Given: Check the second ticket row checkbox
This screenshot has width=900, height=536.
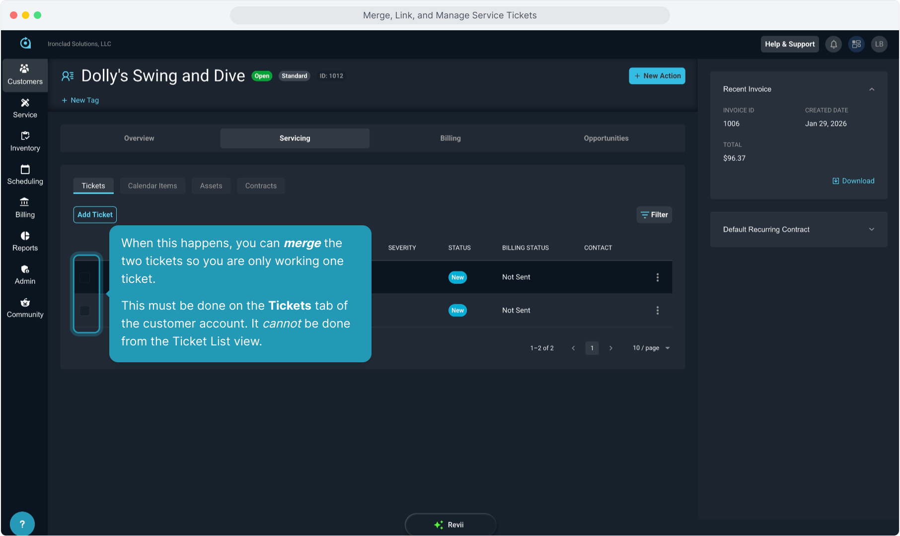Looking at the screenshot, I should (85, 311).
